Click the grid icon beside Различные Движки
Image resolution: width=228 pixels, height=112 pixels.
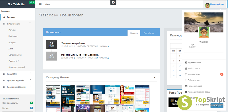tap(4, 87)
